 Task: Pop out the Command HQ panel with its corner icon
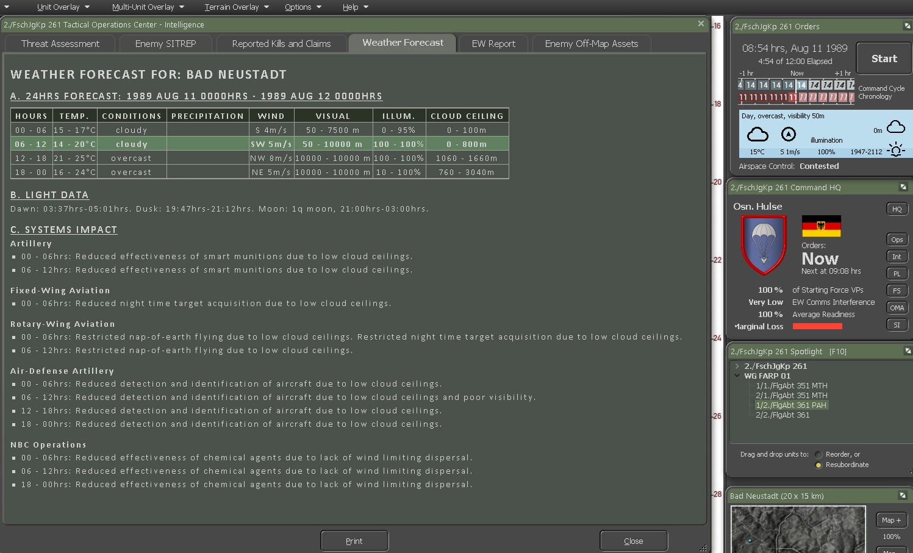(x=903, y=187)
